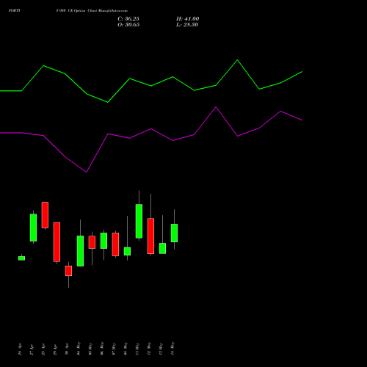
Task: Click the last green candle for 14 May
Action: [x=174, y=233]
